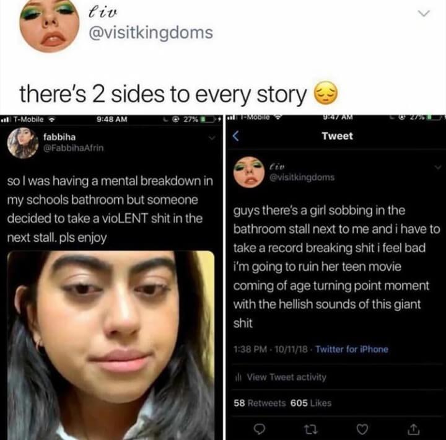Open dropdown arrow on fabbiha's tweet
446x440 pixels.
pyautogui.click(x=211, y=138)
